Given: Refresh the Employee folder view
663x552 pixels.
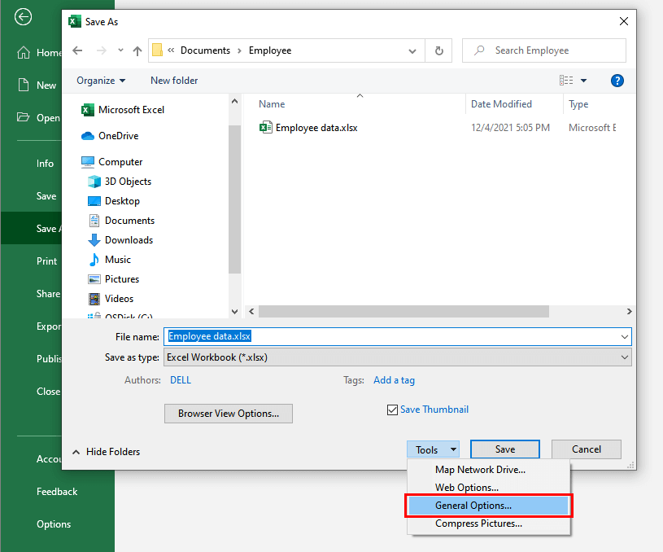Looking at the screenshot, I should 439,50.
